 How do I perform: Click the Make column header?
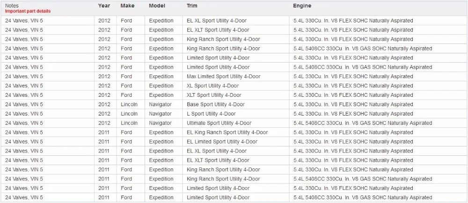tap(127, 6)
